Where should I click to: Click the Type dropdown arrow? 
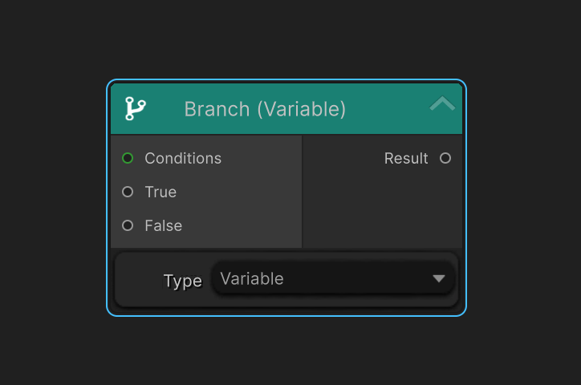(x=438, y=278)
